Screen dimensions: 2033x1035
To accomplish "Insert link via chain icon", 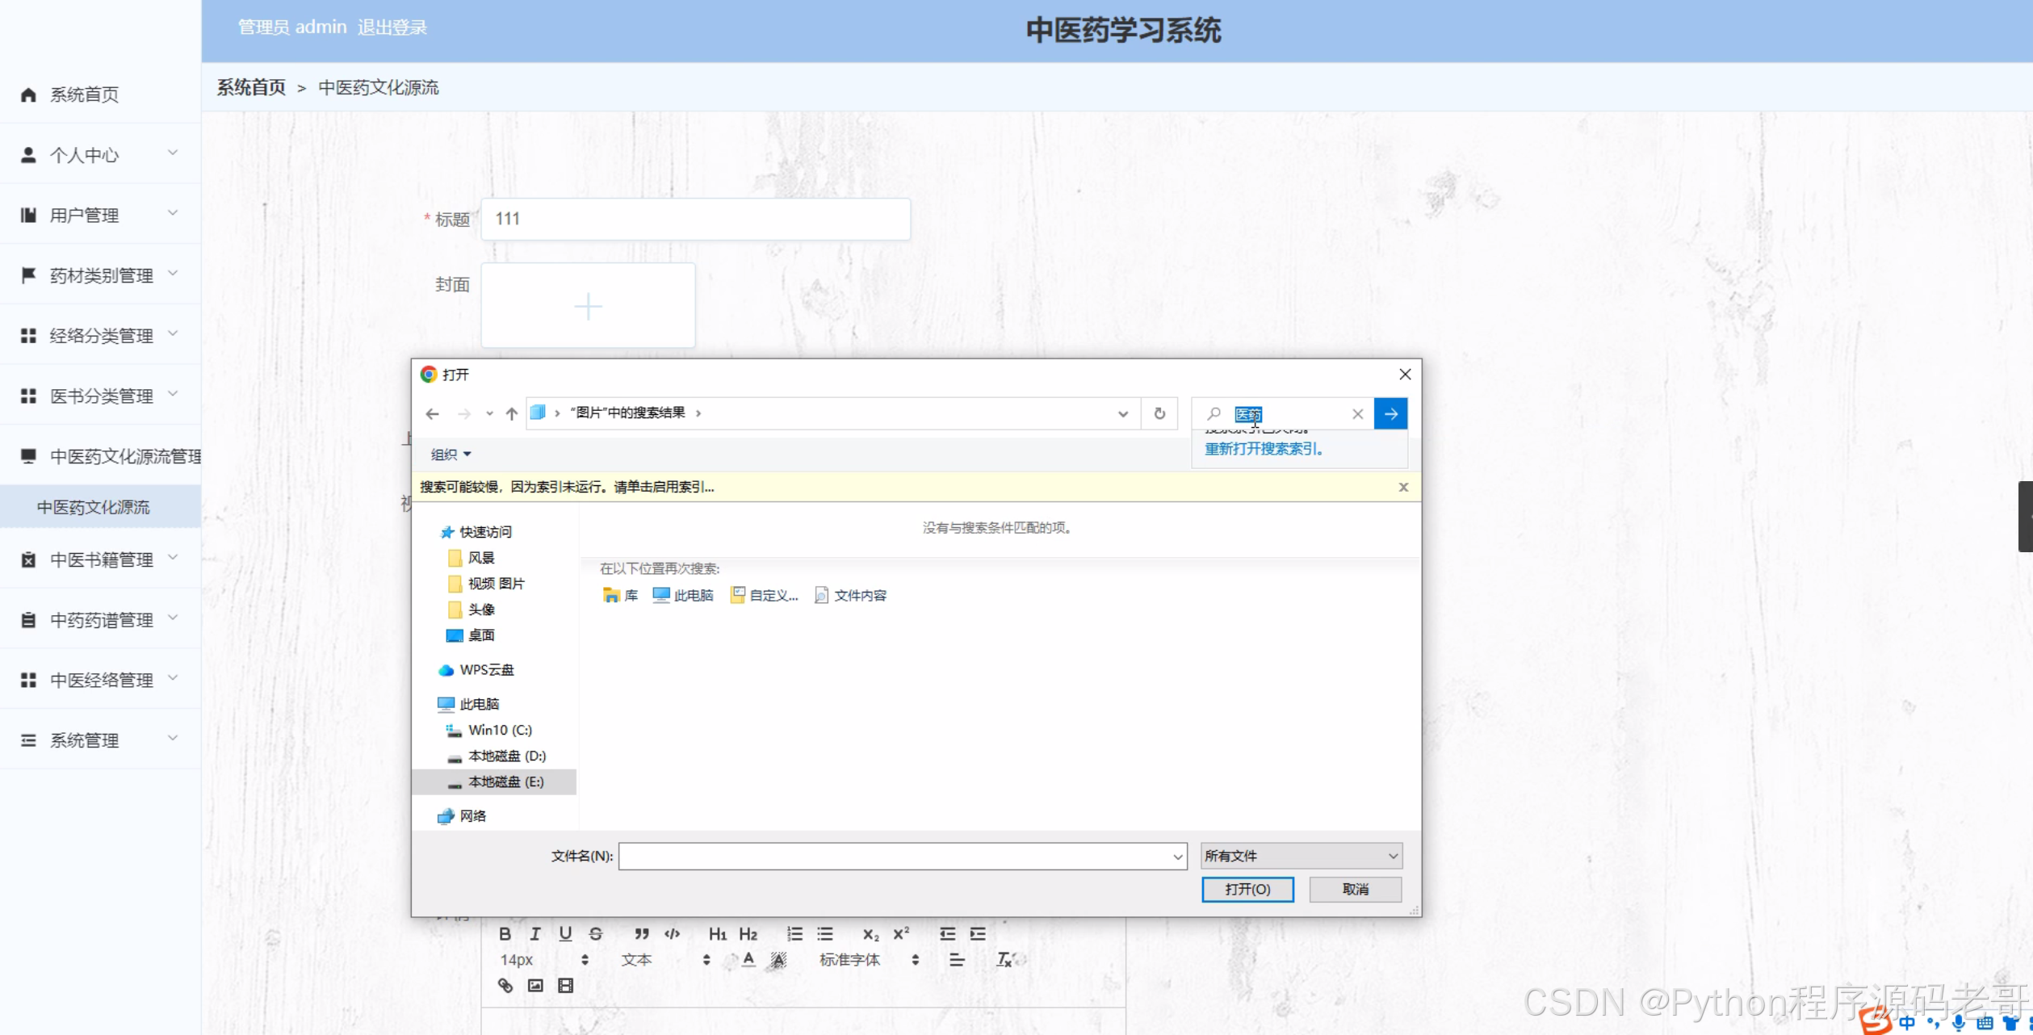I will pos(505,986).
